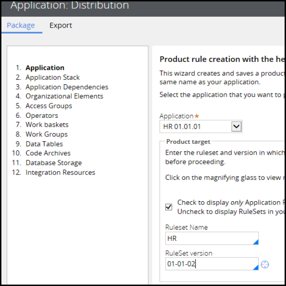Screen dimensions: 286x286
Task: Select the Work baskets step
Action: (x=47, y=125)
